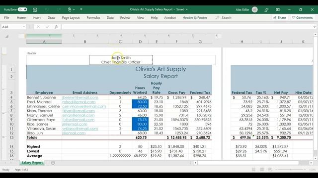Image resolution: width=318 pixels, height=178 pixels.
Task: Click Olivia's Art Supply title cell
Action: point(160,69)
